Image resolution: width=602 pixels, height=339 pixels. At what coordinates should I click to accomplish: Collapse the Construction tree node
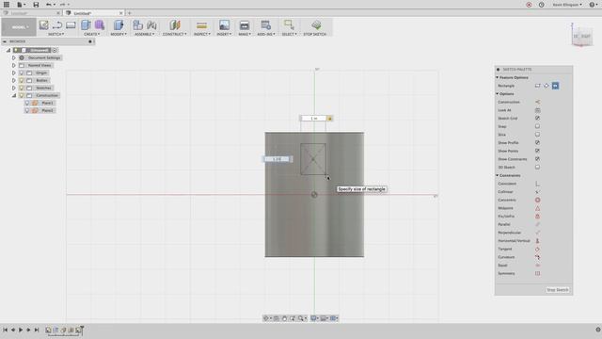[14, 95]
